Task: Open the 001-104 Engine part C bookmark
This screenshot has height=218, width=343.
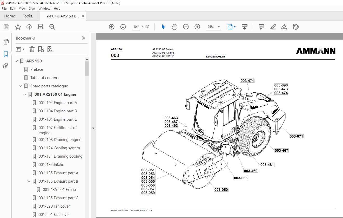Action: 58,119
